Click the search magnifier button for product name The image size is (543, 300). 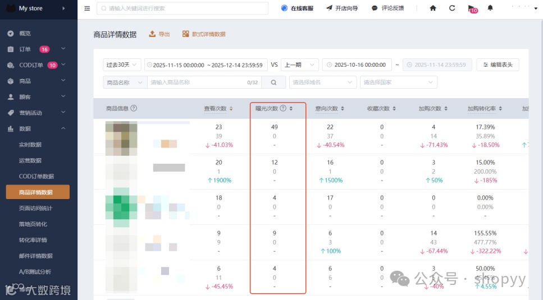(273, 82)
